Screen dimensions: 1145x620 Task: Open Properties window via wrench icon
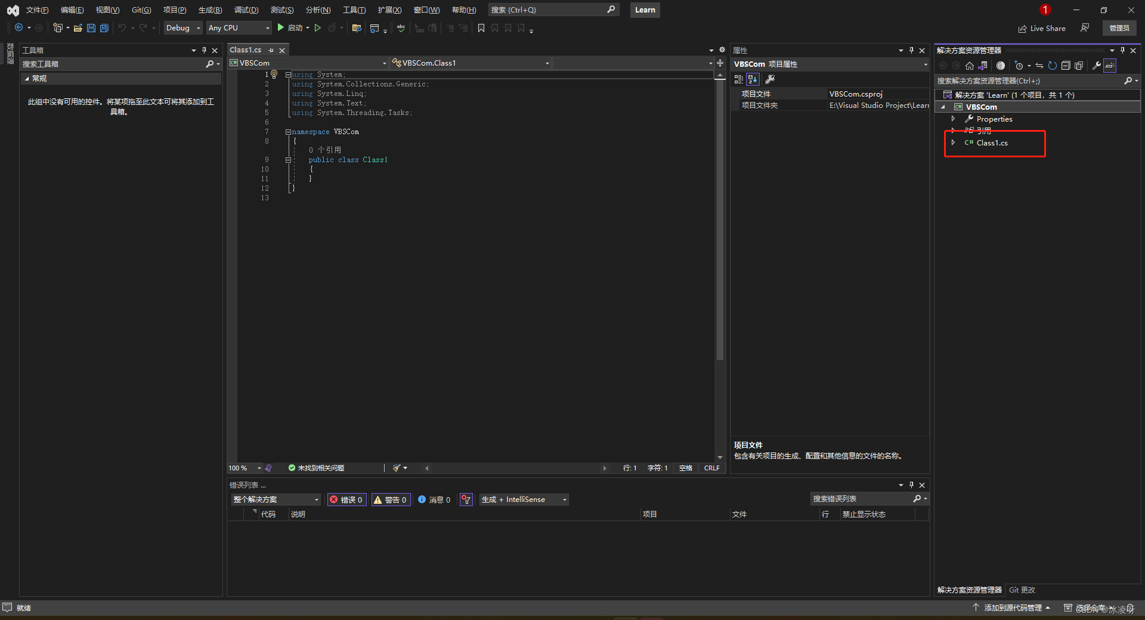click(1096, 66)
